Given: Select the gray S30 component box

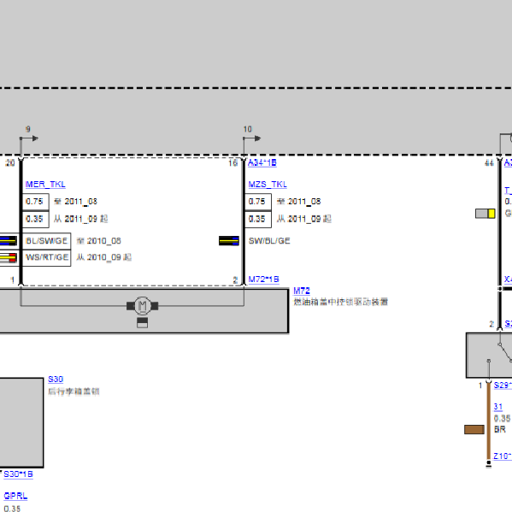Looking at the screenshot, I should tap(21, 422).
